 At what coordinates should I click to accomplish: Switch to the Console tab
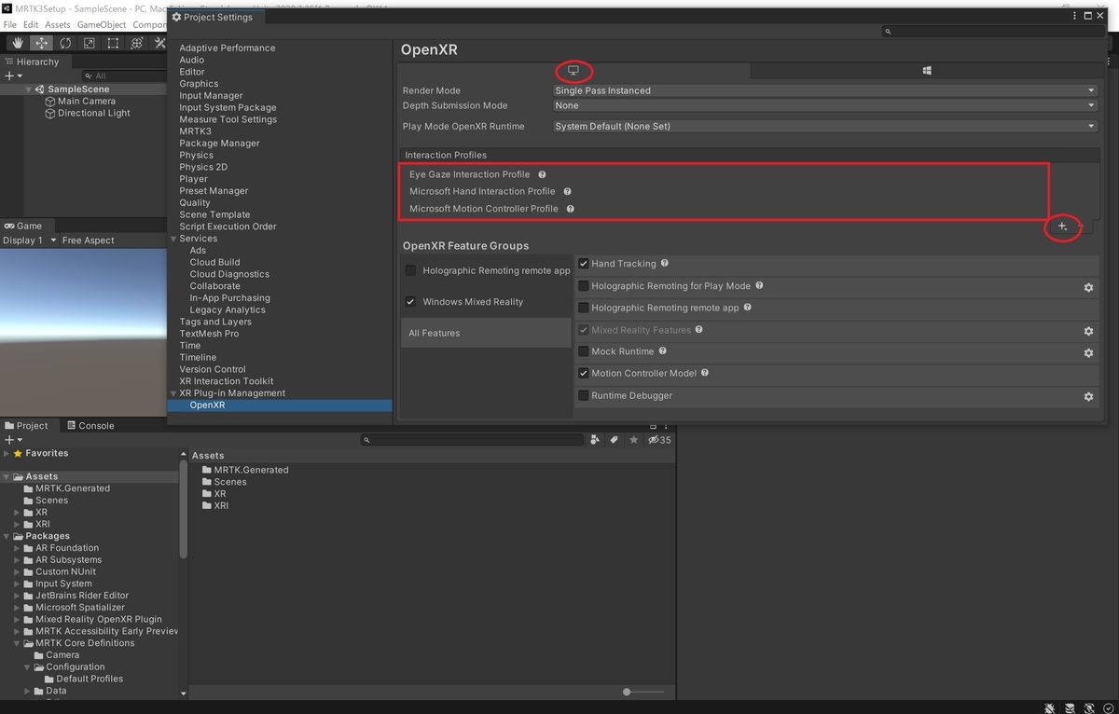tap(90, 426)
